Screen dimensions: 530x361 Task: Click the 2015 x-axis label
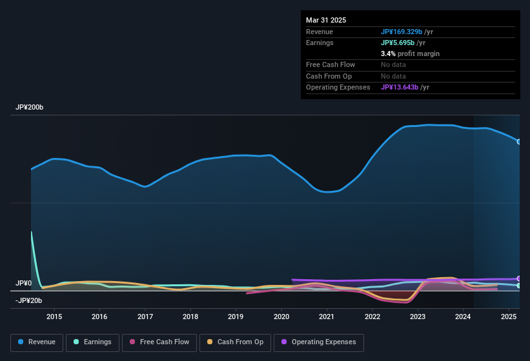[54, 317]
